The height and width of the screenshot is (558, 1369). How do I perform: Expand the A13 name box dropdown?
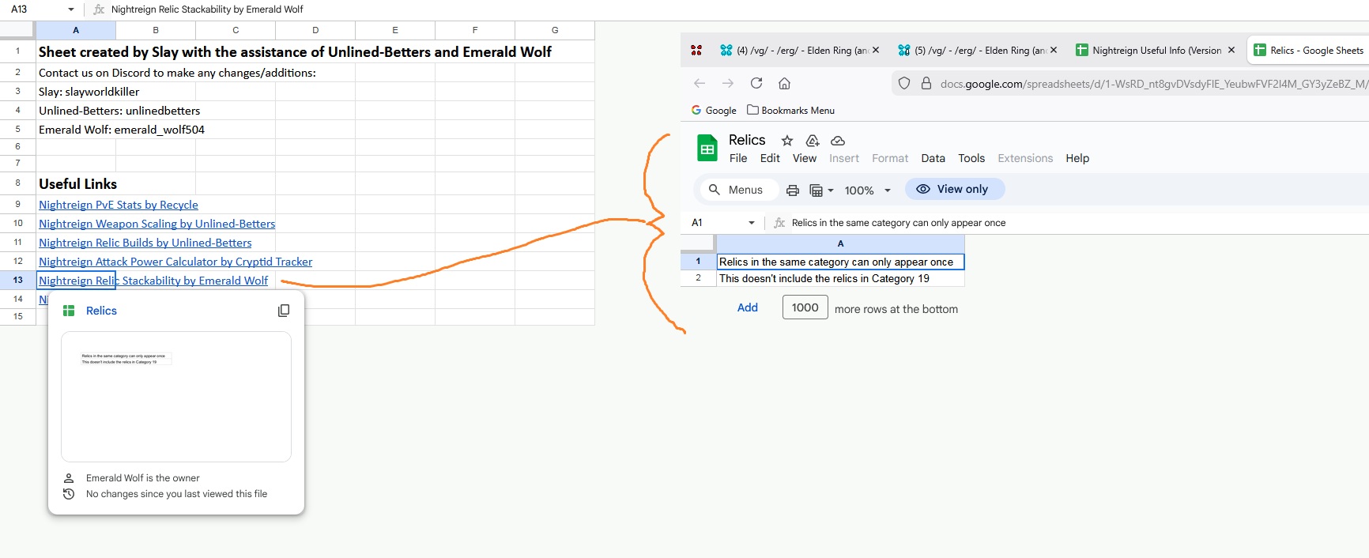click(x=71, y=9)
